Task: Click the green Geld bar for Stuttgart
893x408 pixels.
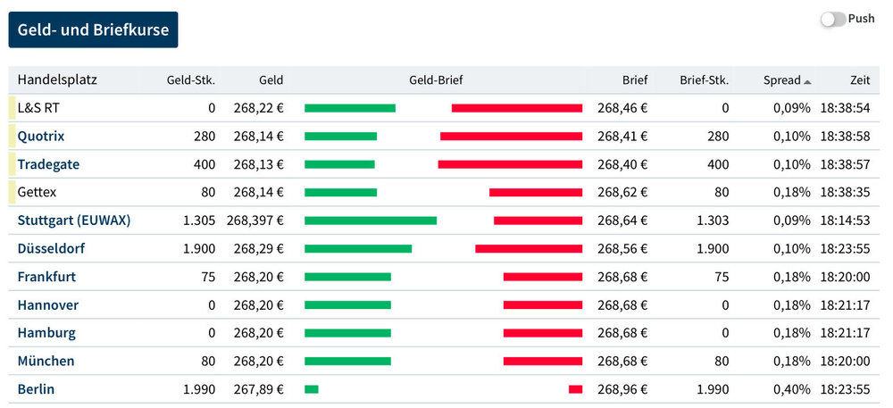Action: click(x=371, y=221)
